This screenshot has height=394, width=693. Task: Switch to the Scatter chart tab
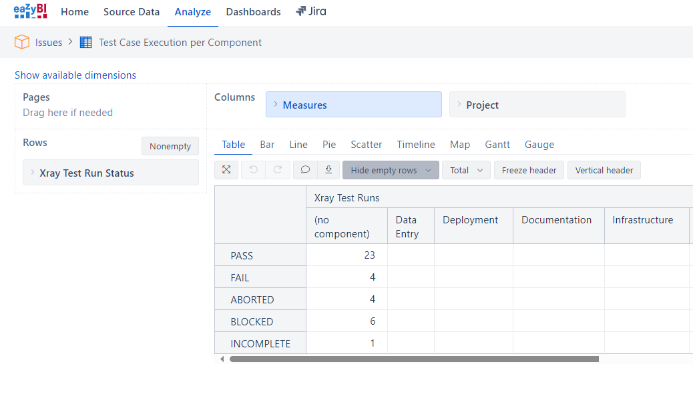pyautogui.click(x=367, y=145)
